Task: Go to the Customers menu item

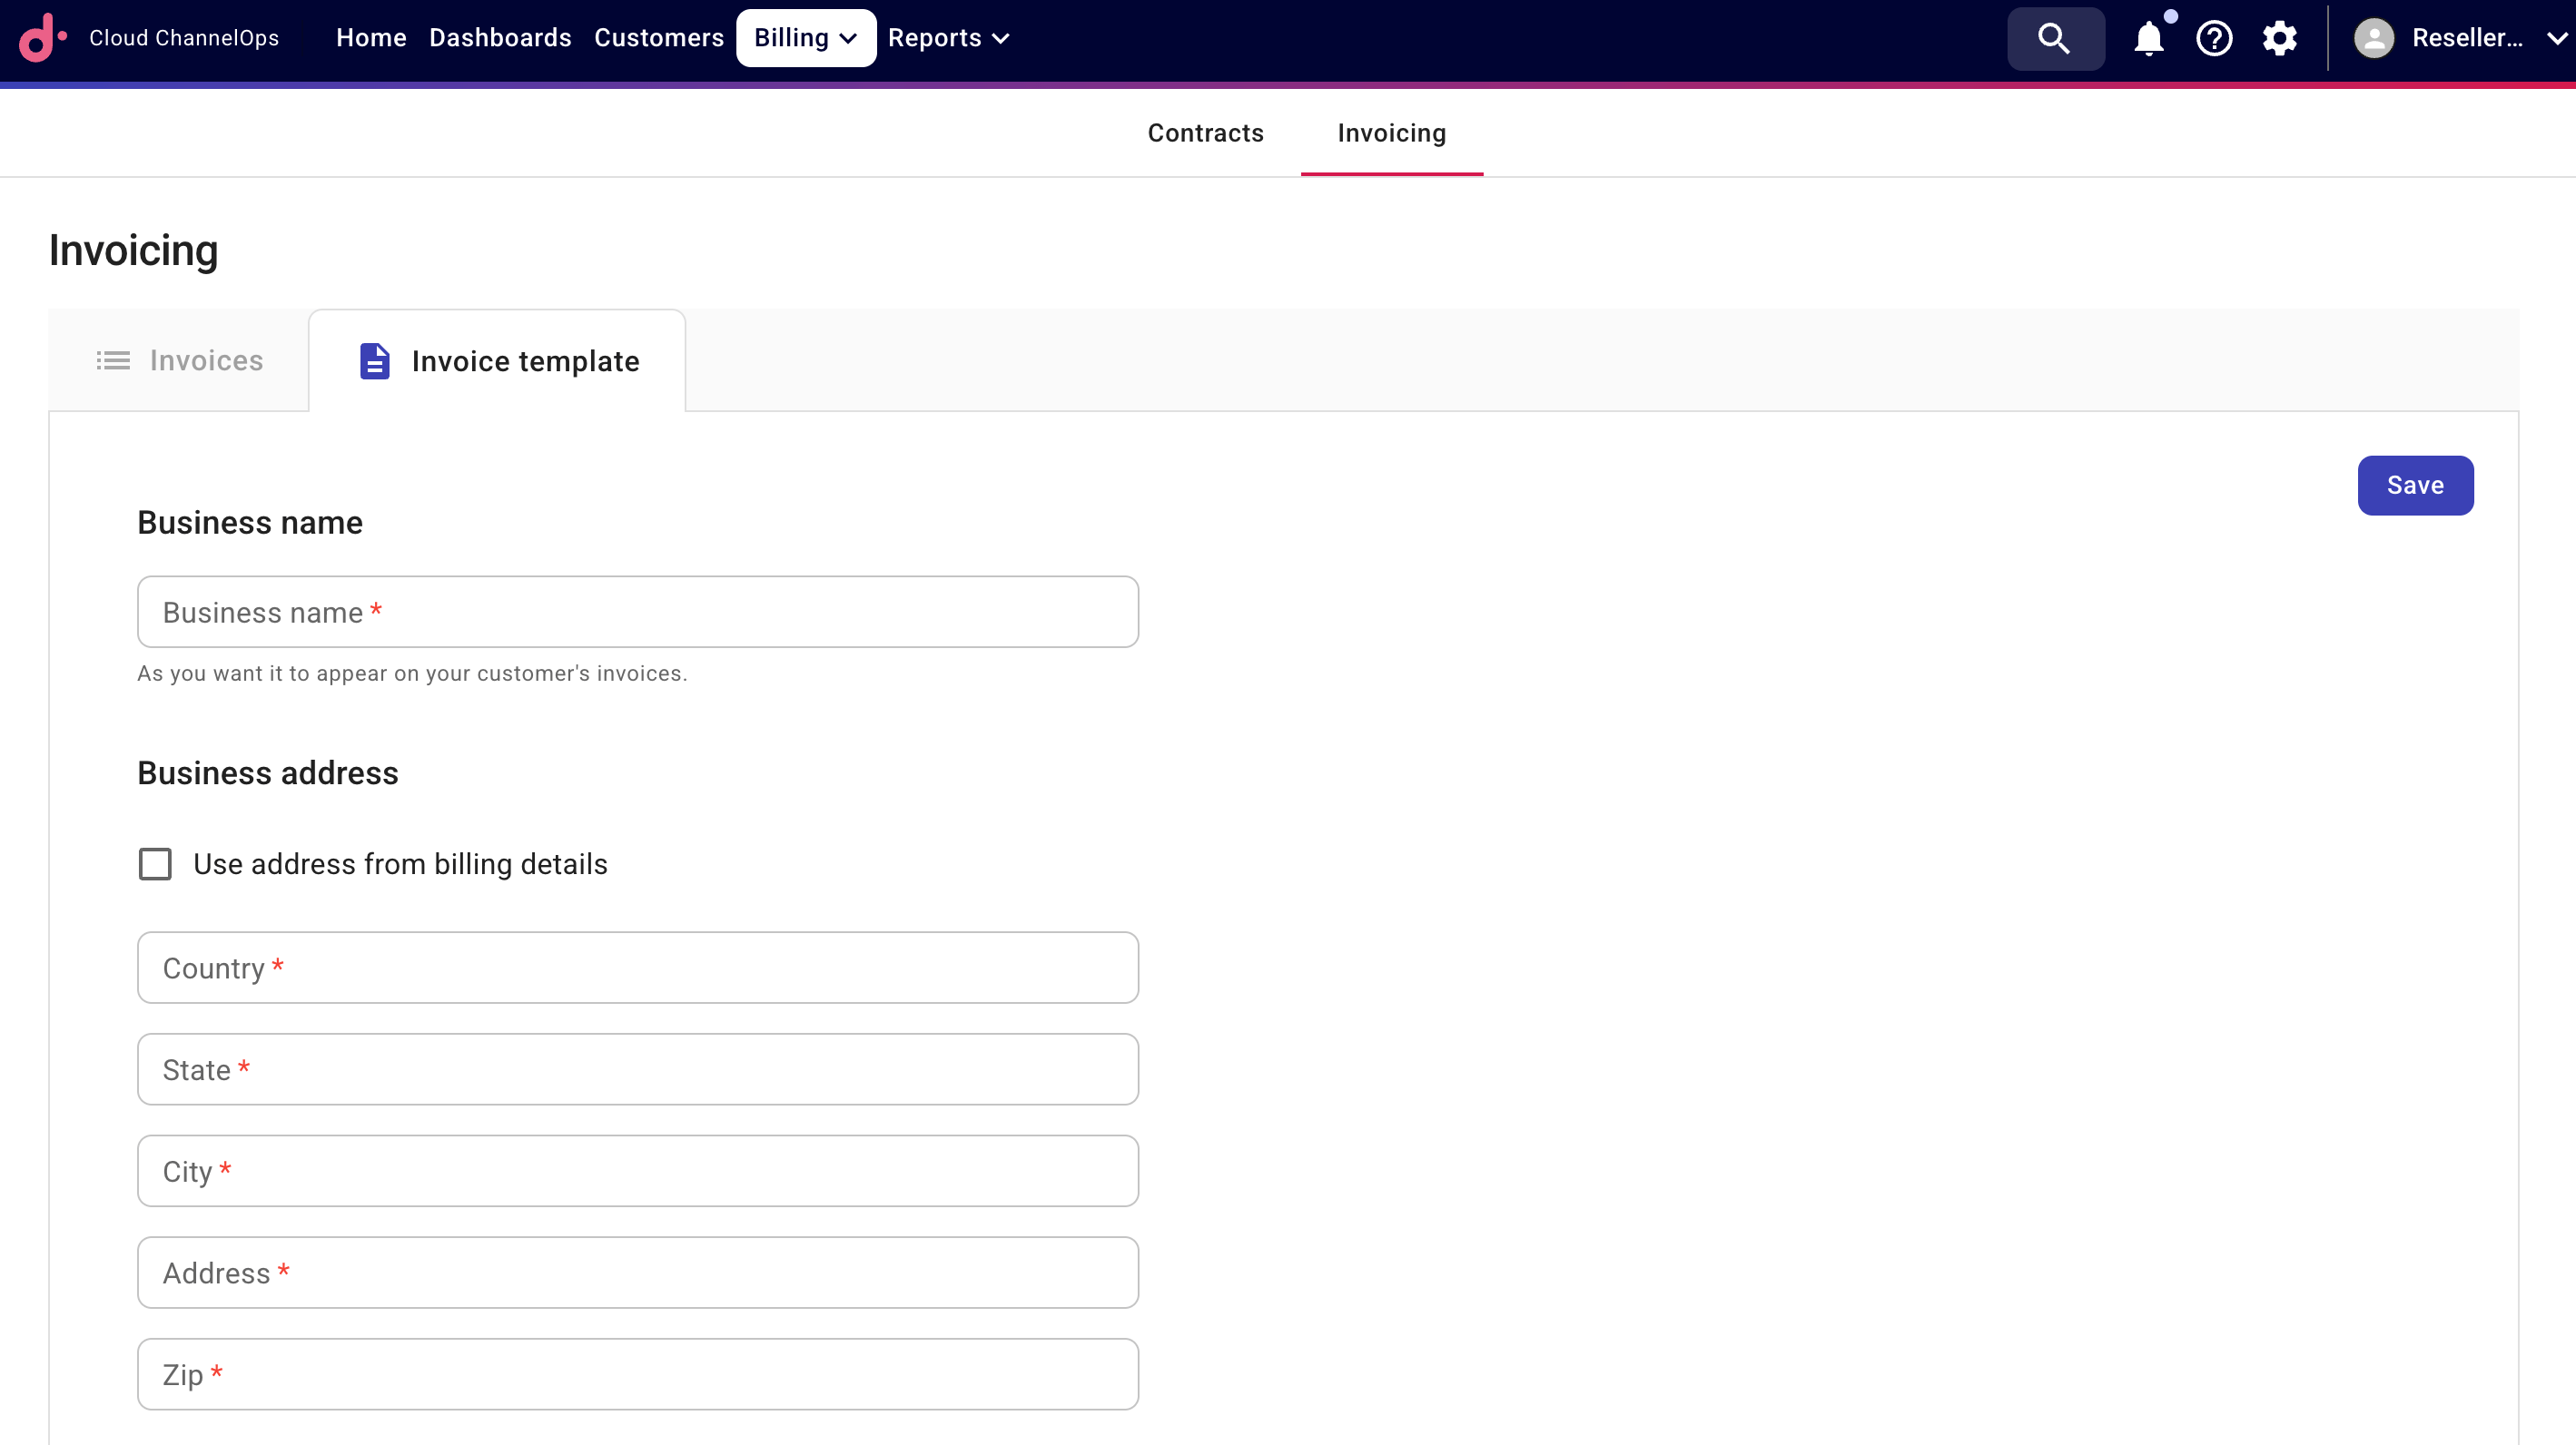Action: coord(658,38)
